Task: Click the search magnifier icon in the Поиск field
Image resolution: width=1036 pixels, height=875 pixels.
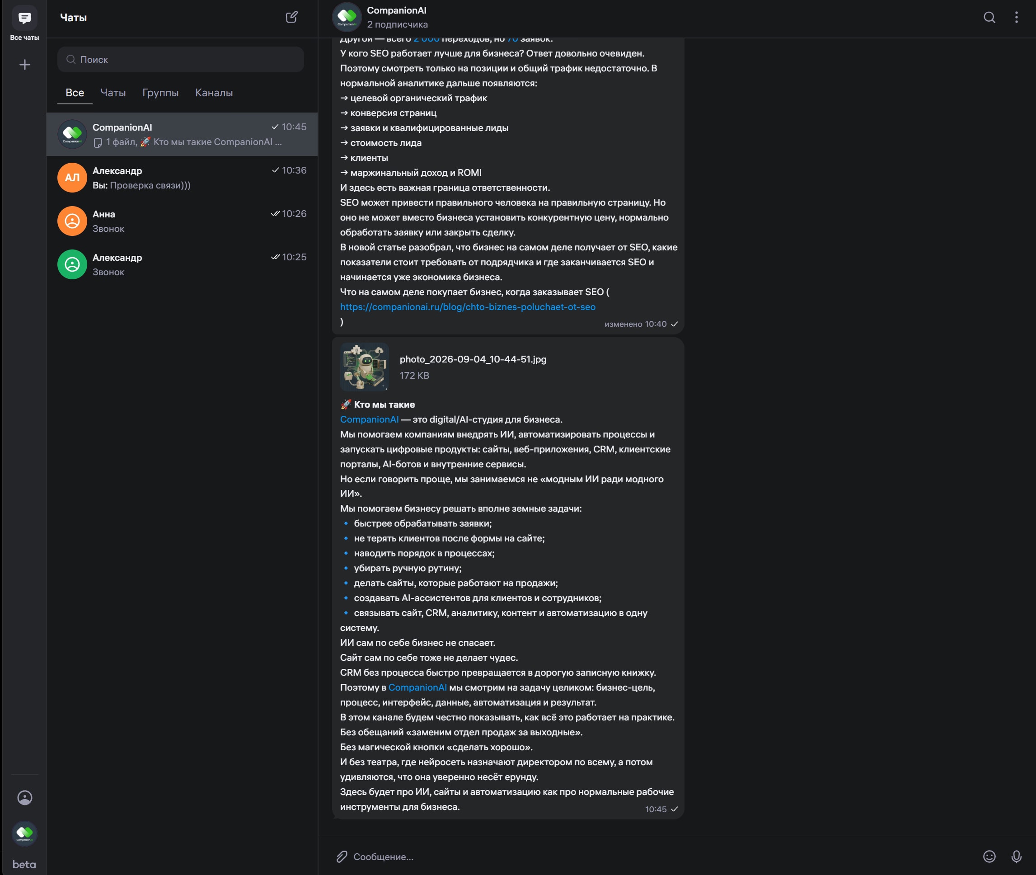Action: pyautogui.click(x=71, y=60)
